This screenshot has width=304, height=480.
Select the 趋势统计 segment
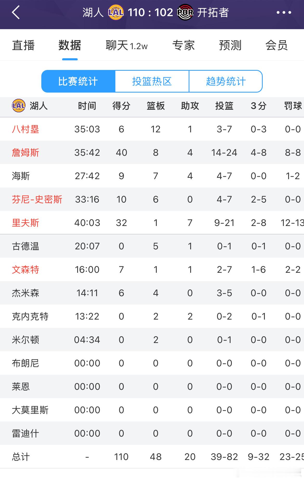click(226, 81)
